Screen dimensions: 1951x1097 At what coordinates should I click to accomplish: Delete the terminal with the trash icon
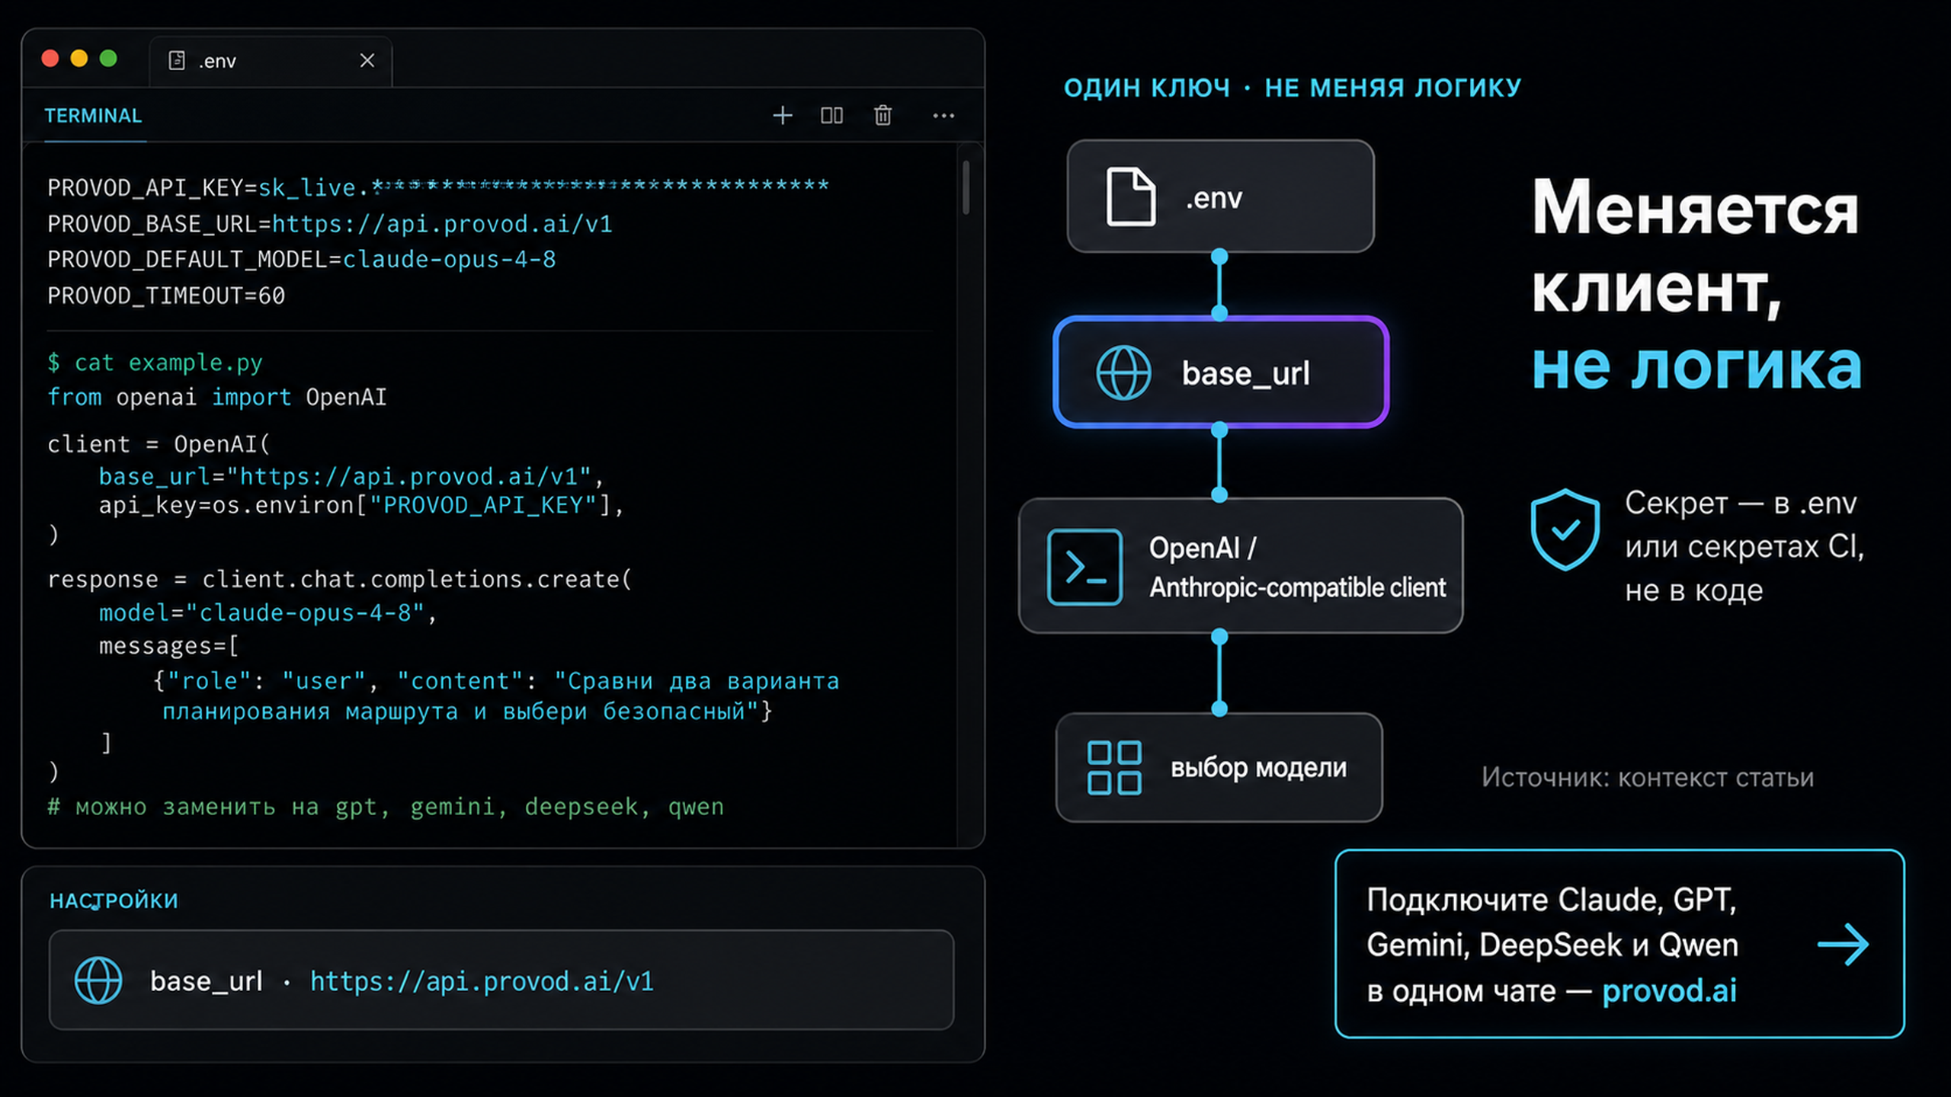(x=883, y=115)
